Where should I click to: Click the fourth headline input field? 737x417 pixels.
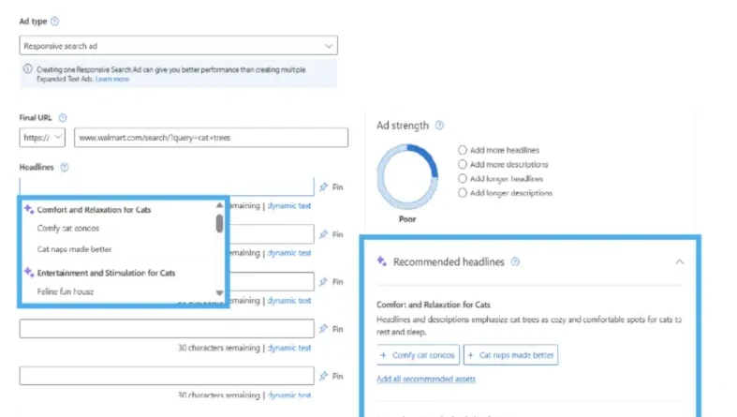click(x=167, y=329)
